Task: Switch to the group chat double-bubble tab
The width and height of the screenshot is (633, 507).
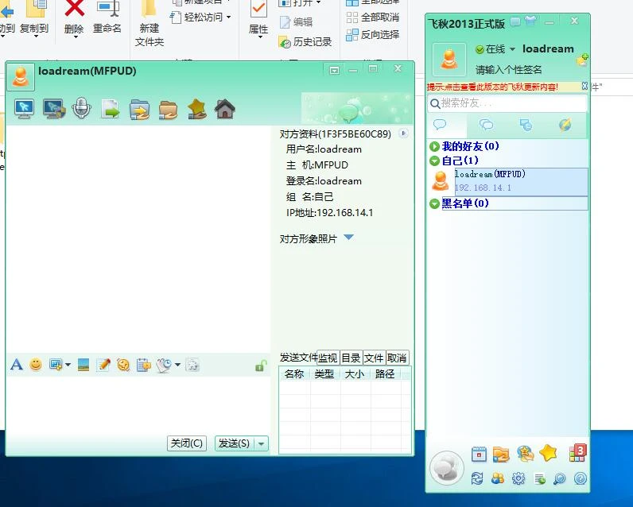Action: click(487, 125)
